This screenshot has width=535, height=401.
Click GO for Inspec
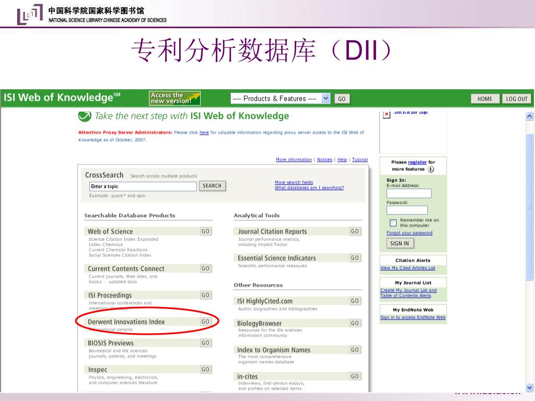point(205,369)
